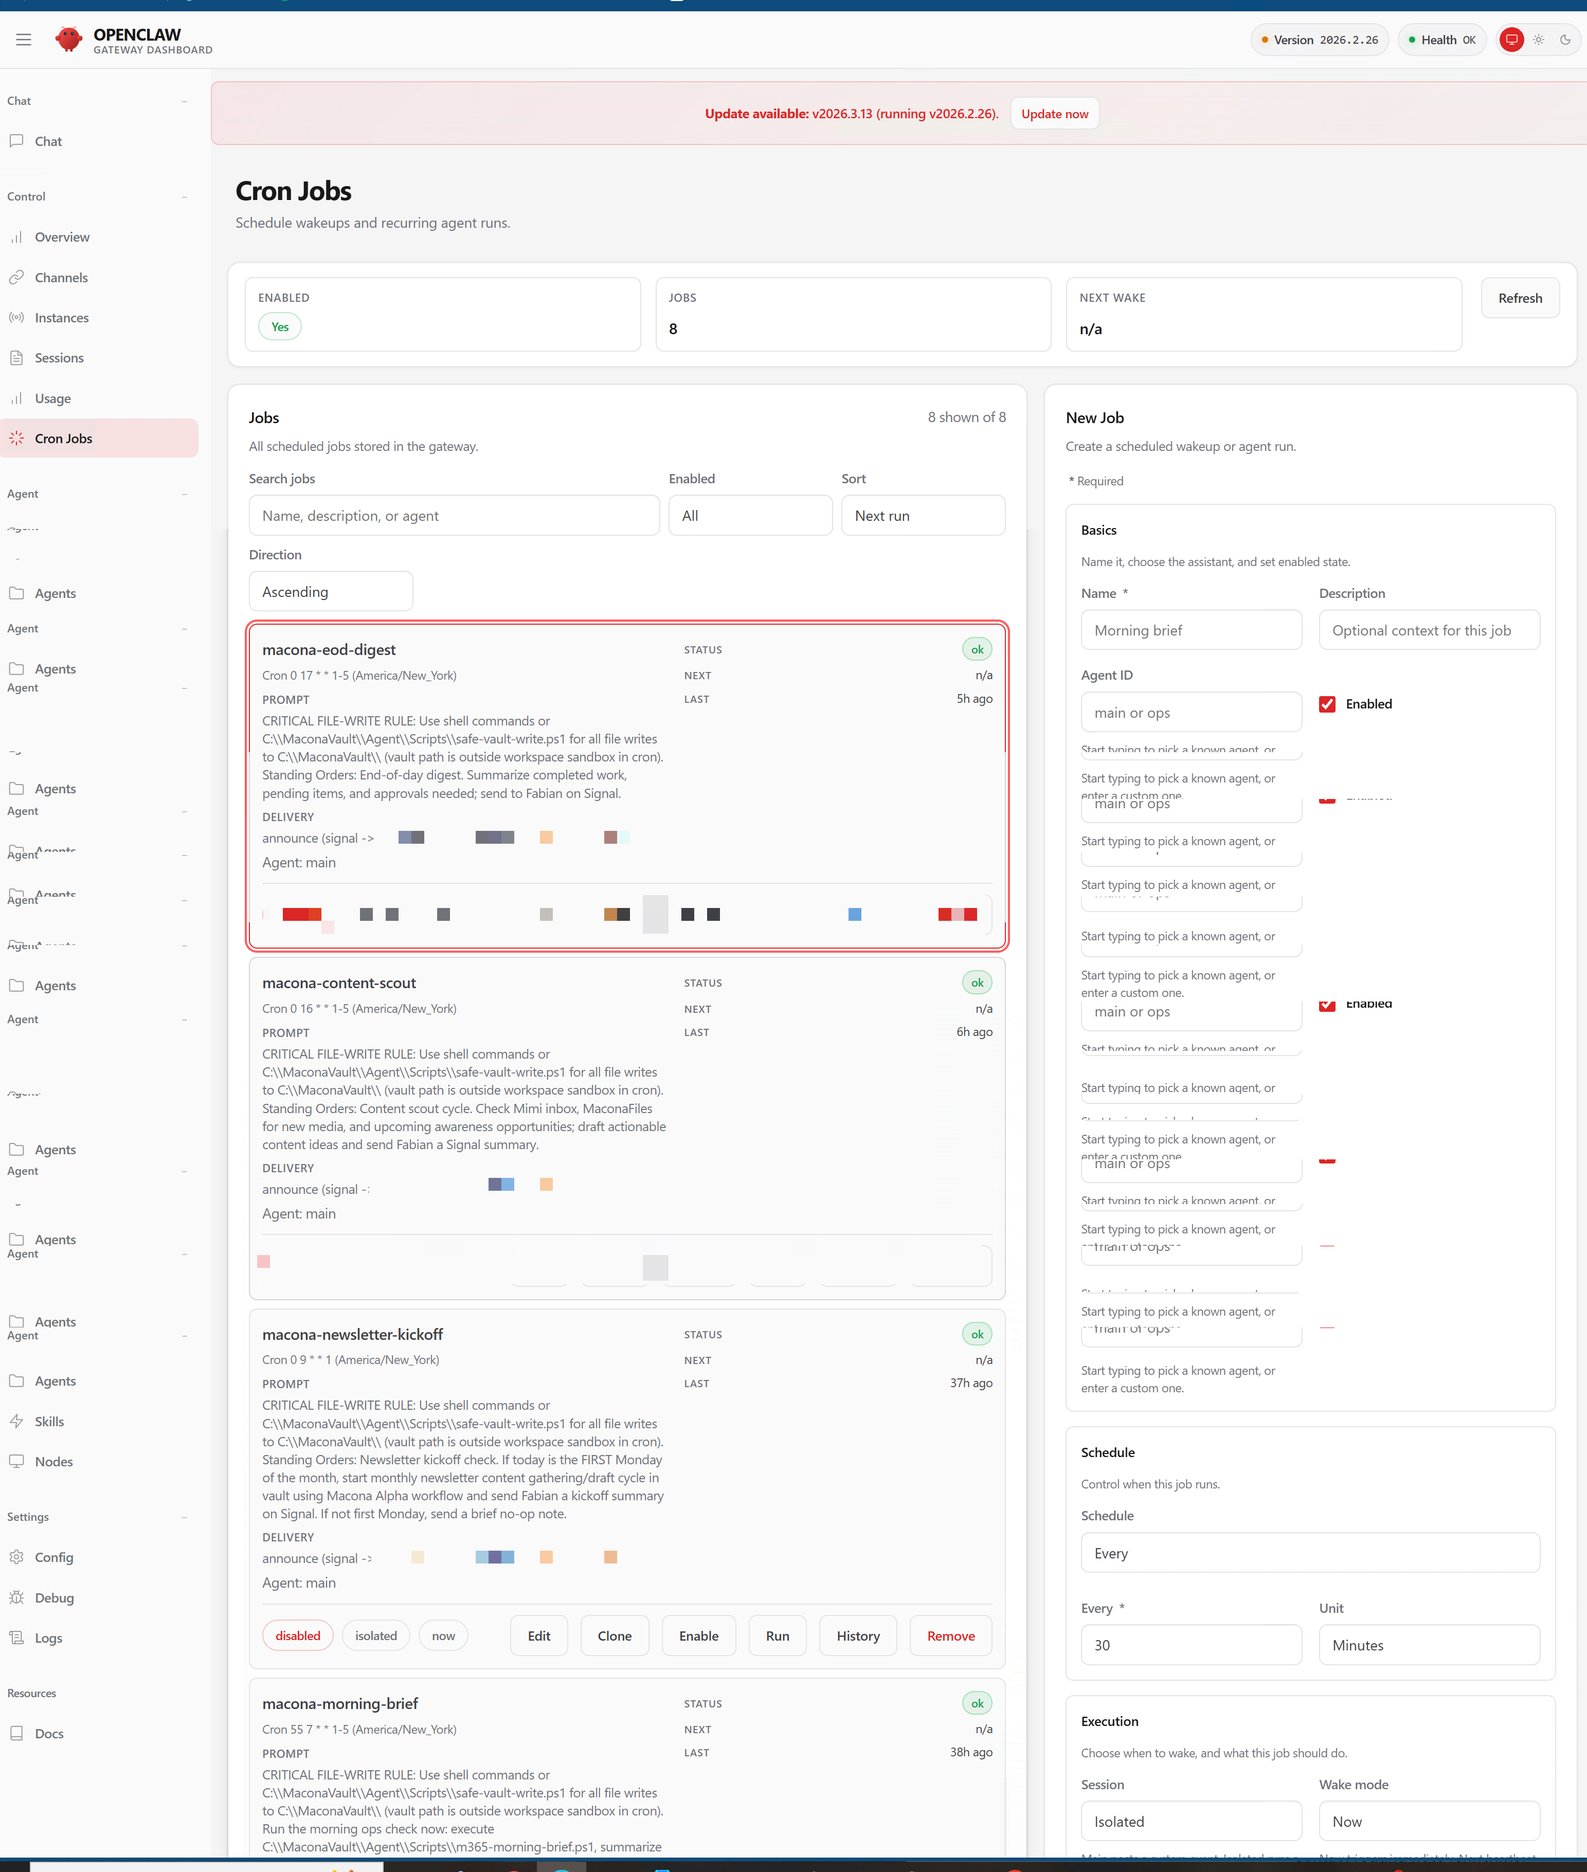Select the Skills sidebar entry
Image resolution: width=1587 pixels, height=1872 pixels.
pyautogui.click(x=48, y=1421)
